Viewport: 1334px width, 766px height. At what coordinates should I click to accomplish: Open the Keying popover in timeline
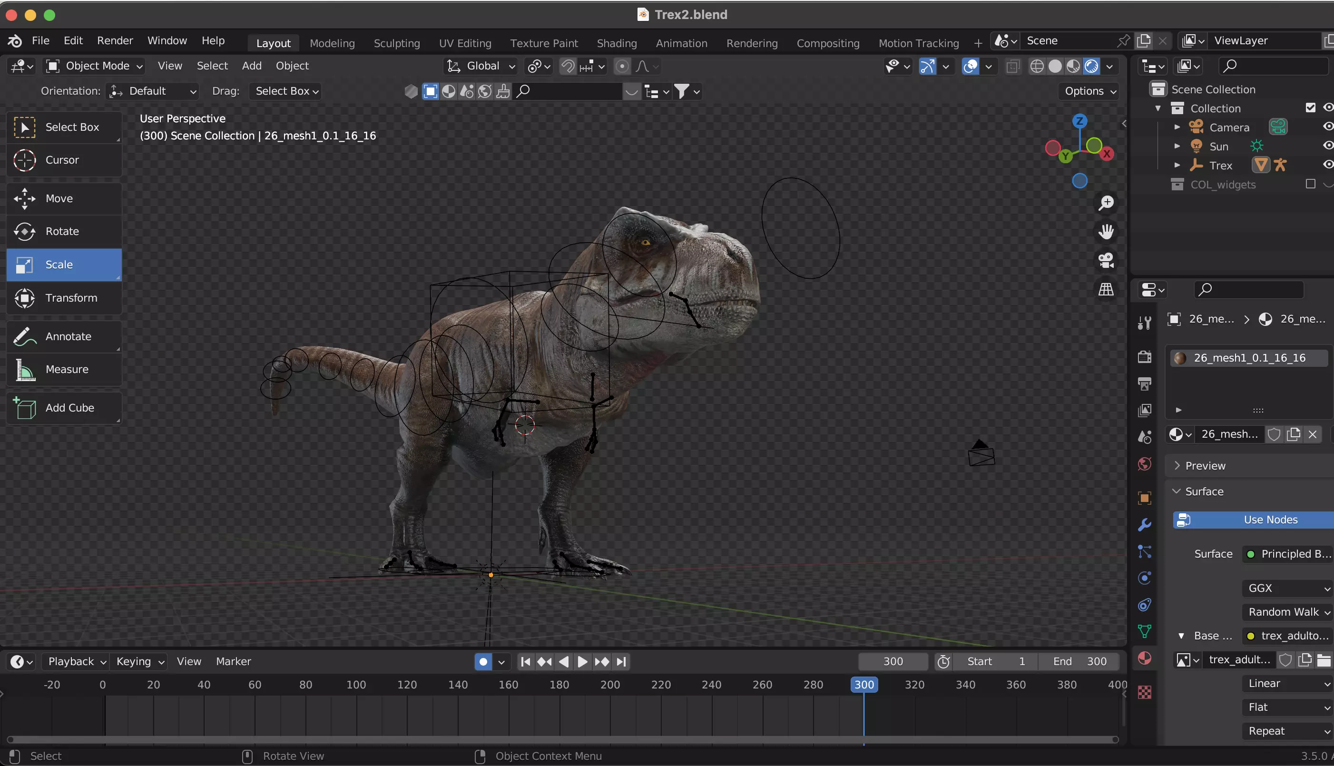point(140,662)
